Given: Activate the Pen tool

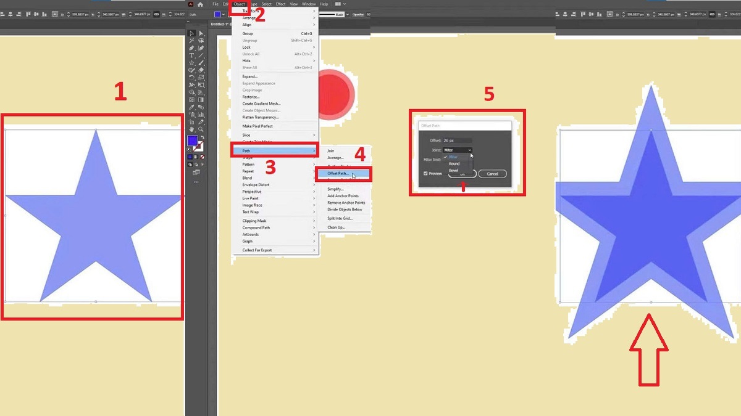Looking at the screenshot, I should click(192, 47).
